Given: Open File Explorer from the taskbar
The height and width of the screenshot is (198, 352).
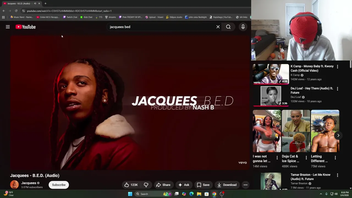Looking at the screenshot, I should point(199,194).
